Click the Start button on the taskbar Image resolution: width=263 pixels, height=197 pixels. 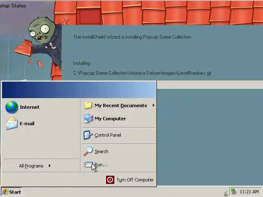(12, 192)
